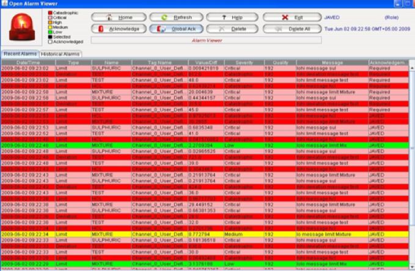Image resolution: width=415 pixels, height=271 pixels.
Task: Sort by Acknowledgement column header
Action: [389, 62]
